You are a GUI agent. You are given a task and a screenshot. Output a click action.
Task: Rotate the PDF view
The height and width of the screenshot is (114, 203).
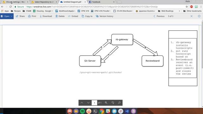[x=113, y=103]
